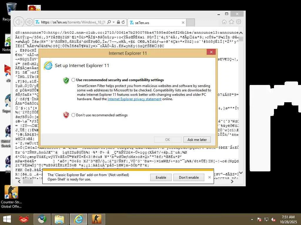The width and height of the screenshot is (301, 225).
Task: Click the address bar URL field
Action: tap(73, 22)
